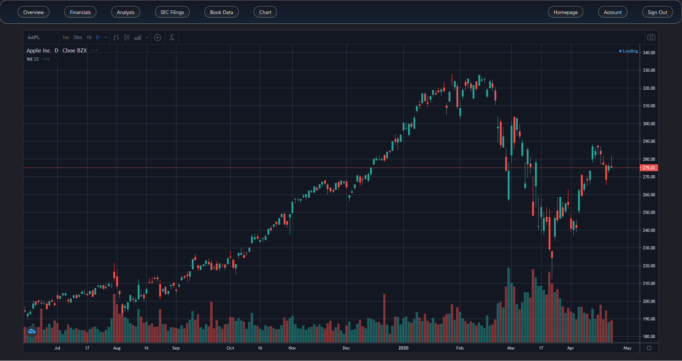The height and width of the screenshot is (361, 682).
Task: Click the 180.00 price axis label
Action: [649, 337]
